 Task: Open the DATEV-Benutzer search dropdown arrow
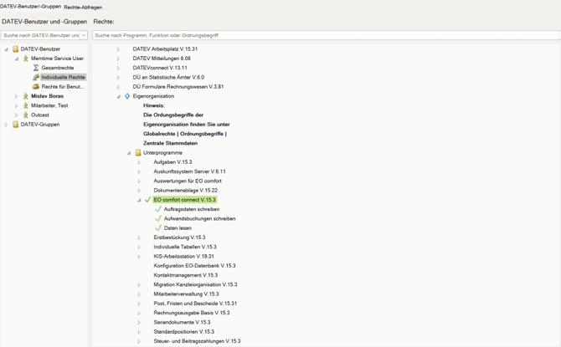pyautogui.click(x=83, y=35)
